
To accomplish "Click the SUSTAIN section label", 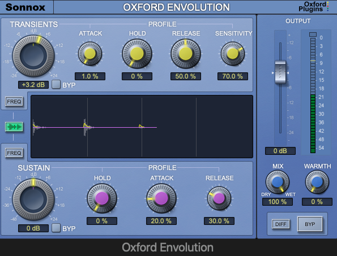I will (x=34, y=168).
